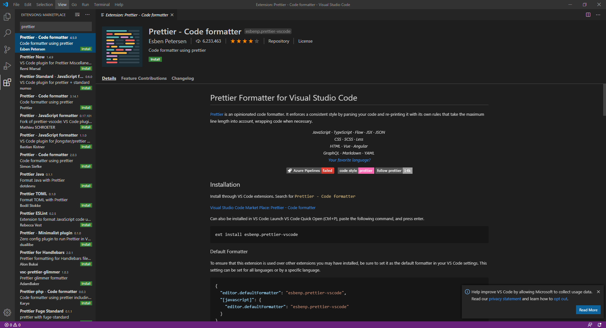Install Prettier Java by dotdevru
606x328 pixels.
[x=86, y=186]
